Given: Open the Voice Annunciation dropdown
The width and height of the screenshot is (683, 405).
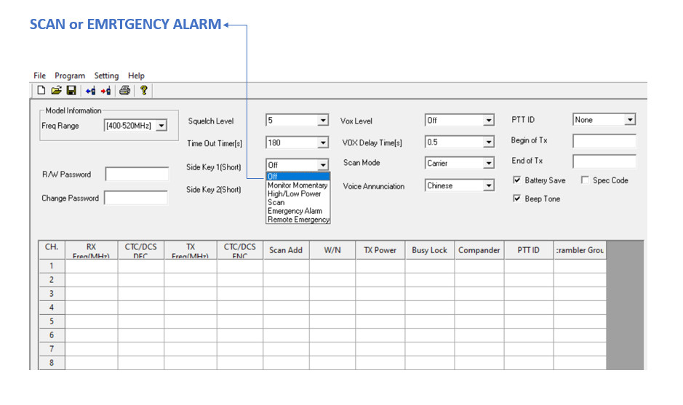Looking at the screenshot, I should (489, 186).
